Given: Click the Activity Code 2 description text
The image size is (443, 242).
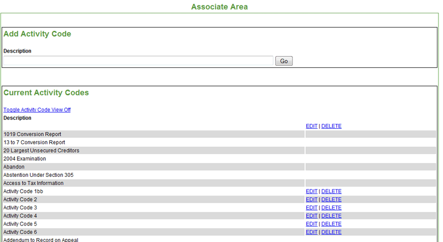Looking at the screenshot, I should pyautogui.click(x=20, y=199).
